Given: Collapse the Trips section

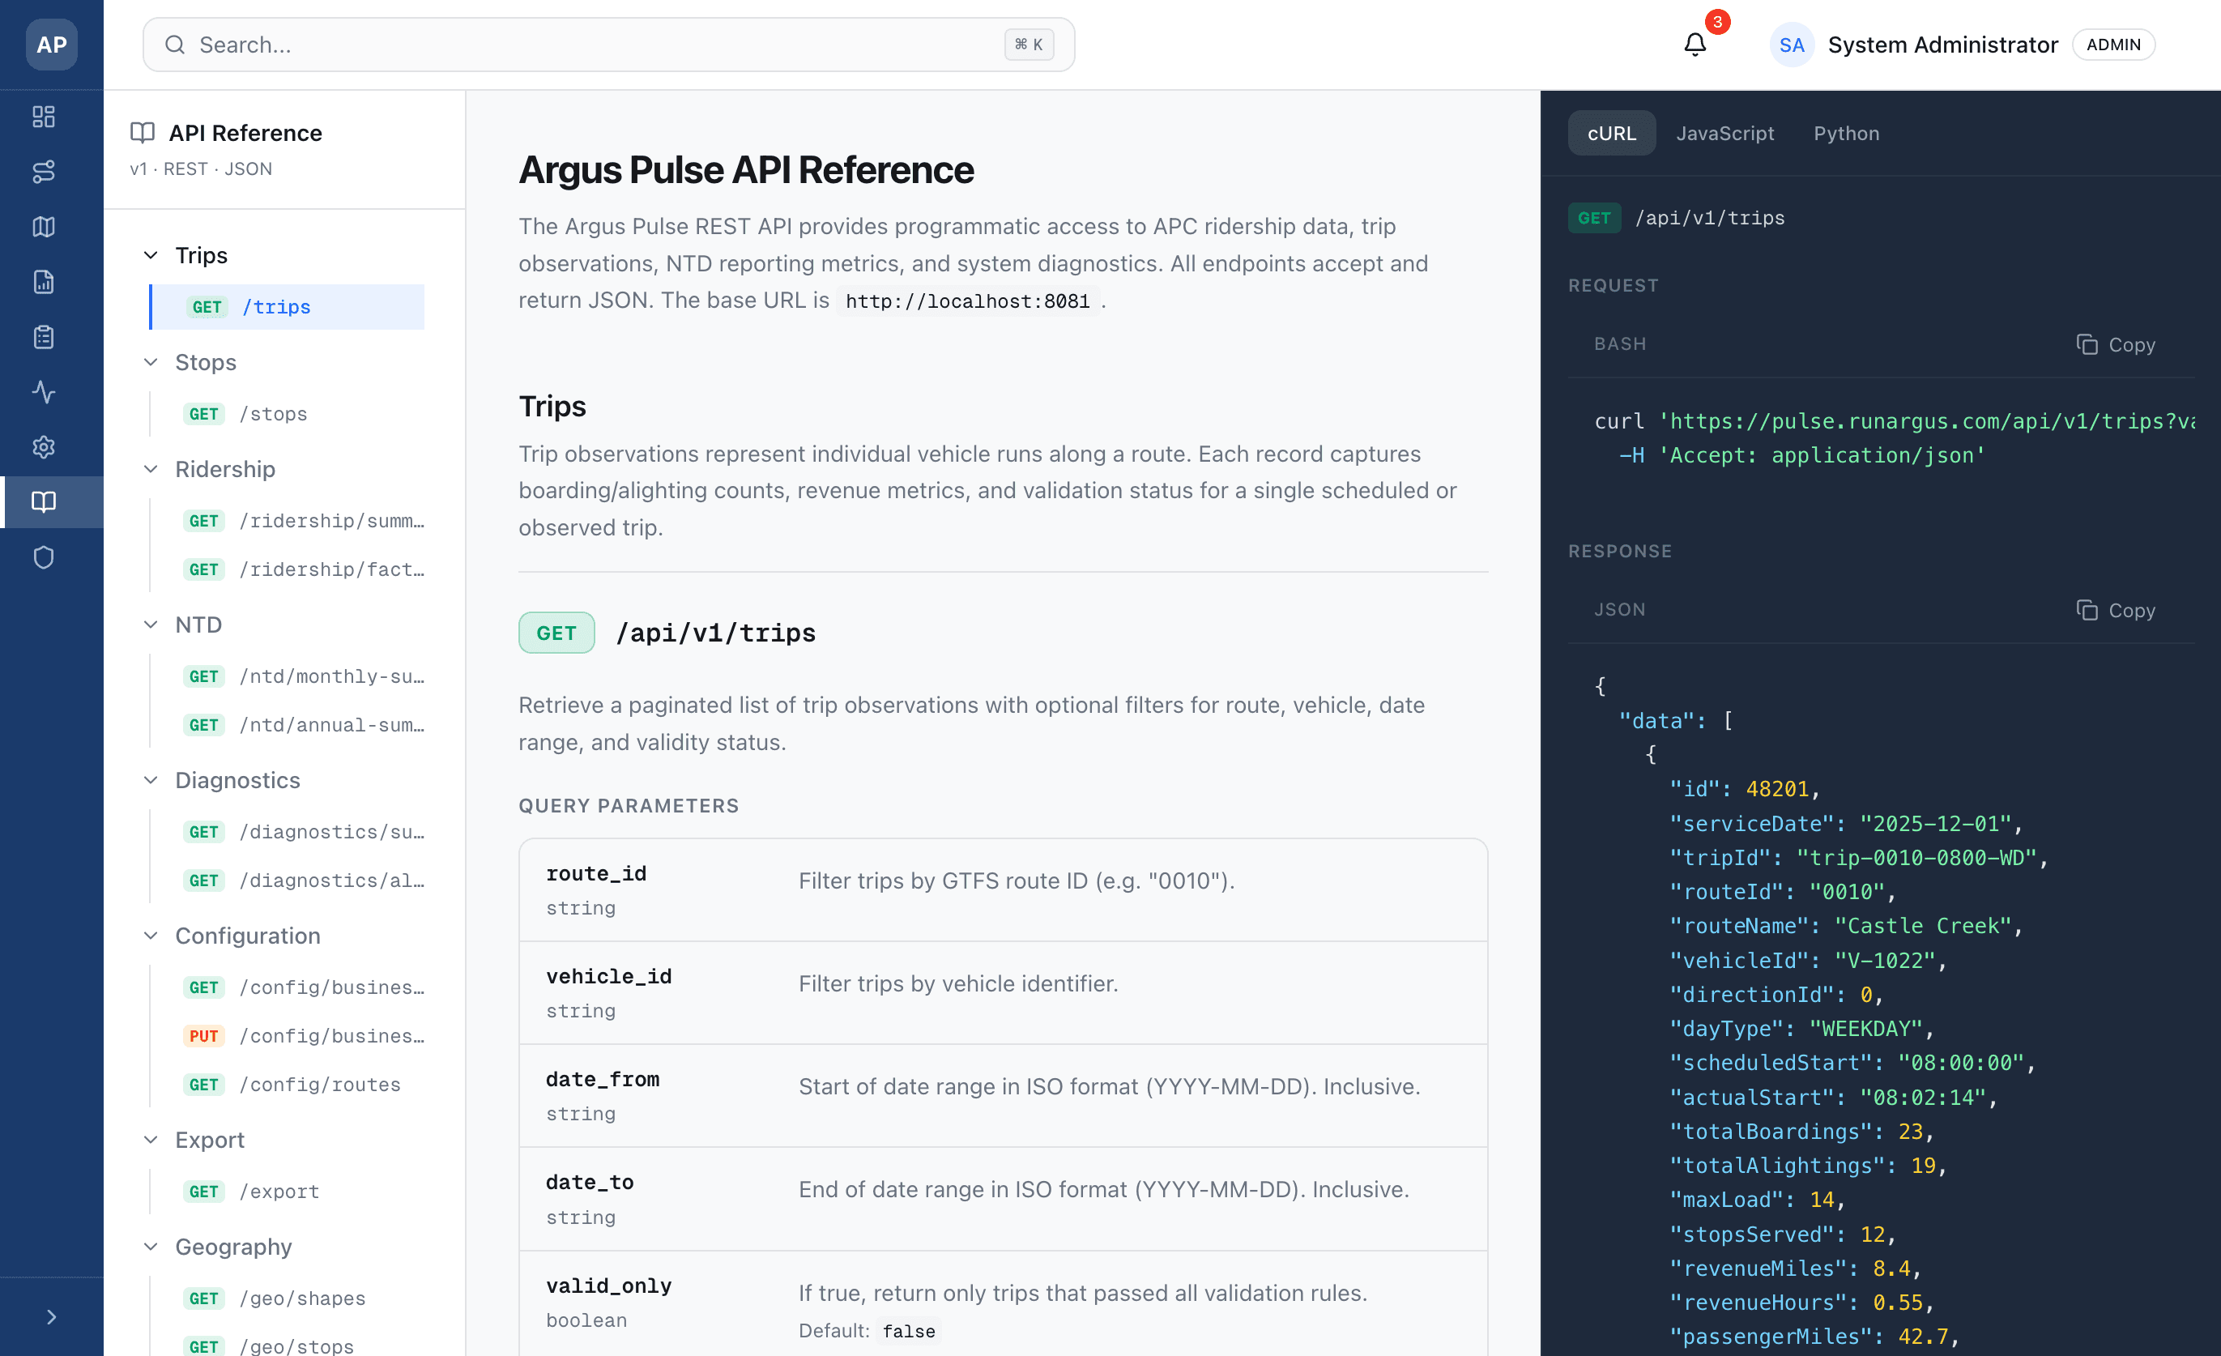Looking at the screenshot, I should 151,255.
